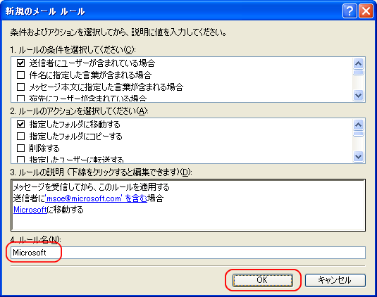The image size is (377, 297).
Task: Close the 新規のメール ルール dialog
Action: [x=366, y=11]
